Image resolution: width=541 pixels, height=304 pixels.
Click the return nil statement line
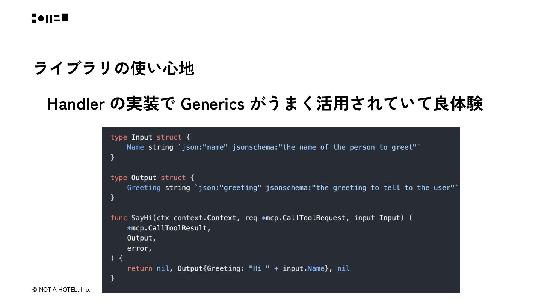click(239, 268)
